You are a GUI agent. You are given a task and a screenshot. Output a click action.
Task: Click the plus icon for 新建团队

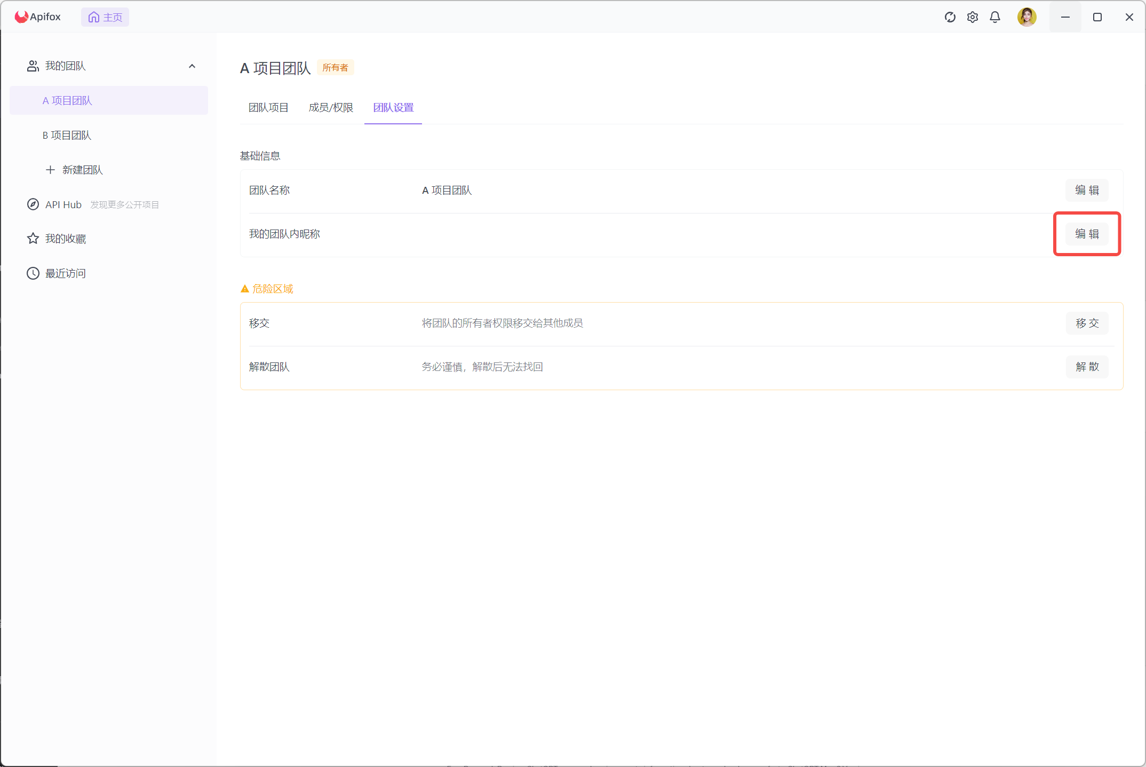[50, 170]
